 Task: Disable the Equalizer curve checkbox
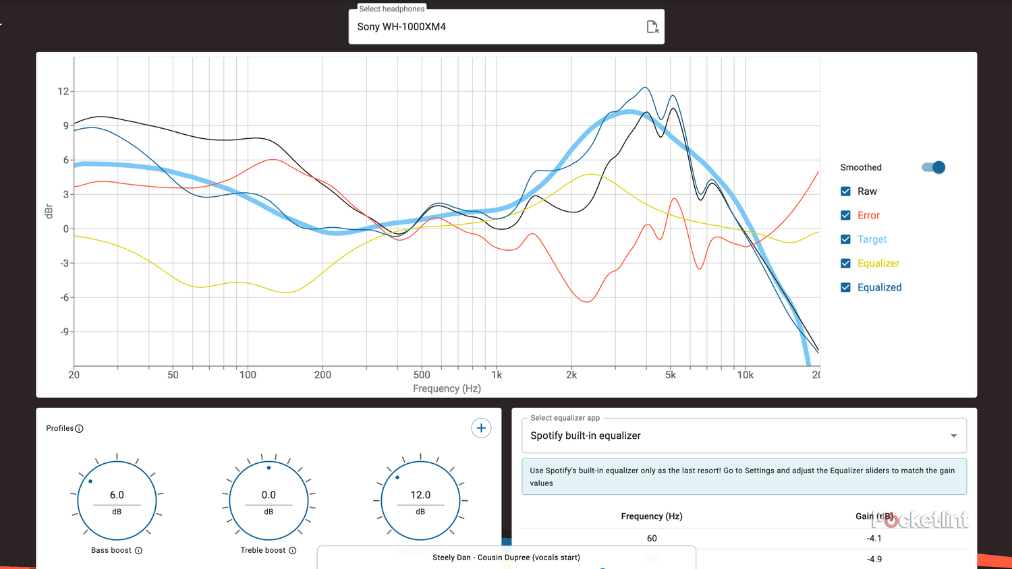click(845, 263)
